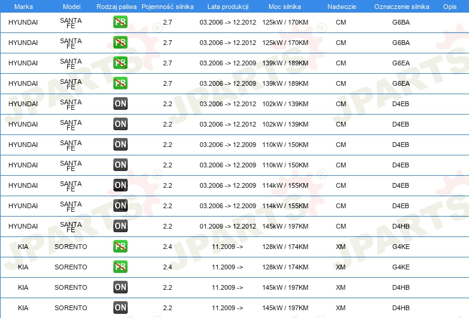Click the Lata produkcji column header
The width and height of the screenshot is (469, 318).
pos(228,7)
